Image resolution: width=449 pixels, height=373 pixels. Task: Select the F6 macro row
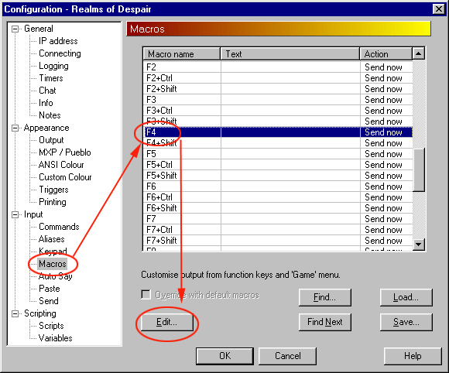[x=278, y=186]
